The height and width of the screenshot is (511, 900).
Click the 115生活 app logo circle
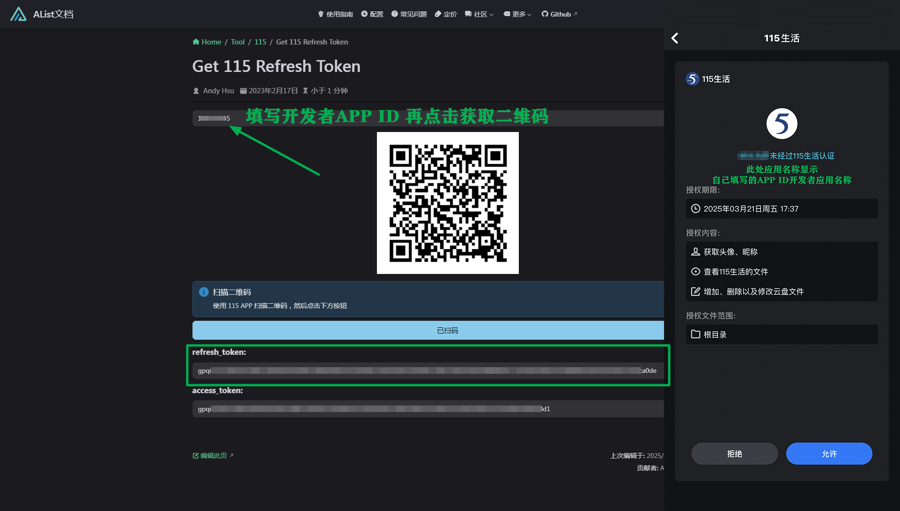tap(781, 124)
